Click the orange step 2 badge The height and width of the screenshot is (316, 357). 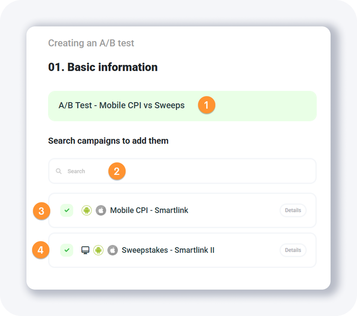(x=117, y=171)
